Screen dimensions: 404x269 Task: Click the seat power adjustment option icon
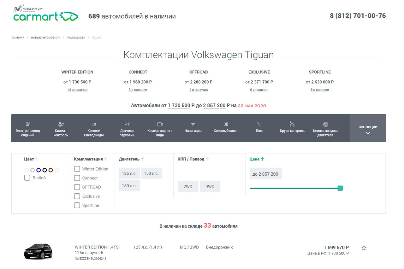(x=28, y=124)
